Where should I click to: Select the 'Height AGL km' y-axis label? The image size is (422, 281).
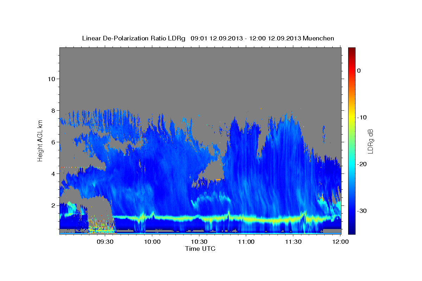(40, 140)
